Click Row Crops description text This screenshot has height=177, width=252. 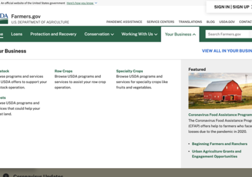click(80, 82)
